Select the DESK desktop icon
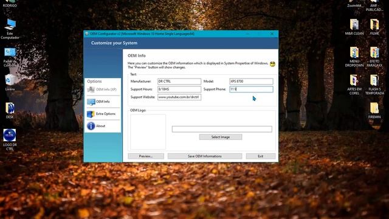389x219 pixels. click(x=10, y=111)
